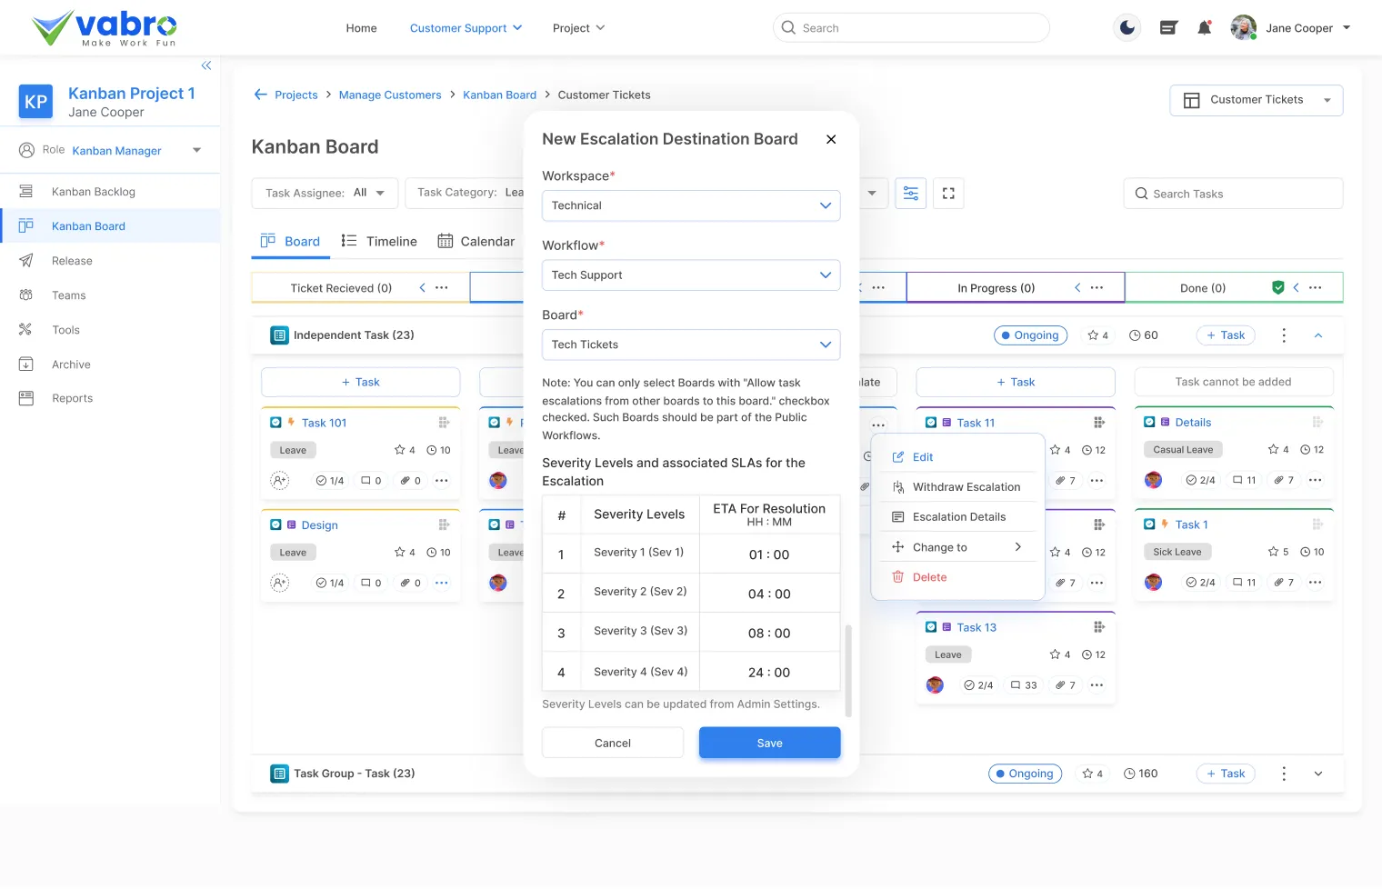
Task: Open the Workspace dropdown
Action: point(690,205)
